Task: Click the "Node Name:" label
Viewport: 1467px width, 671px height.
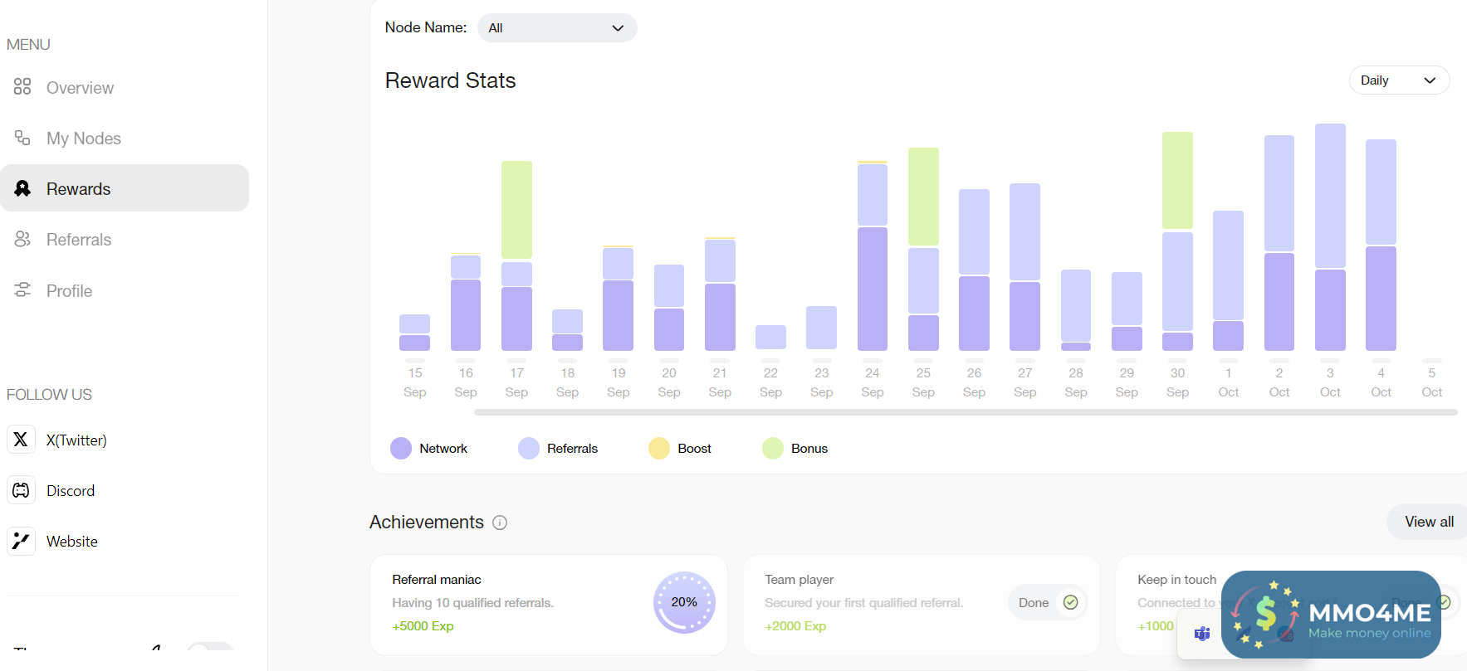Action: (x=426, y=27)
